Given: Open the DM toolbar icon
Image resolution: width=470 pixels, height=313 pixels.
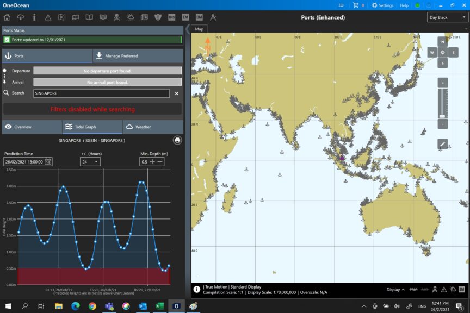Looking at the screenshot, I should pos(199,17).
